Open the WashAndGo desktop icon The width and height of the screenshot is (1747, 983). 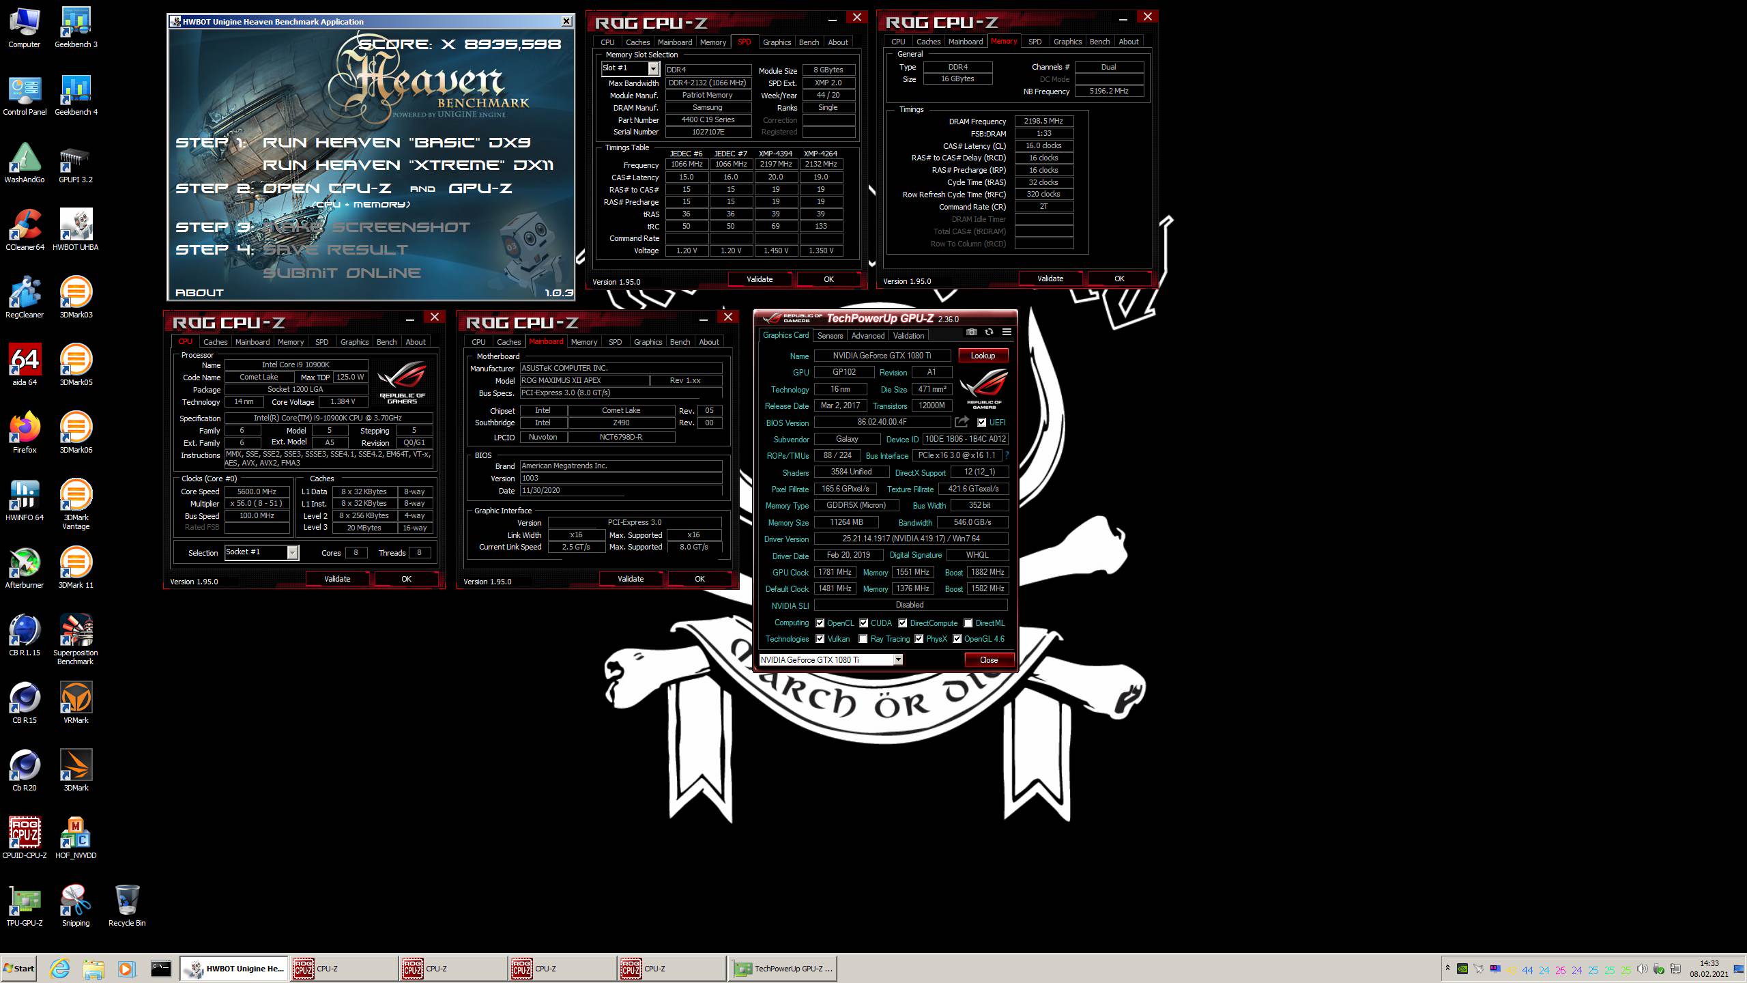pyautogui.click(x=25, y=163)
